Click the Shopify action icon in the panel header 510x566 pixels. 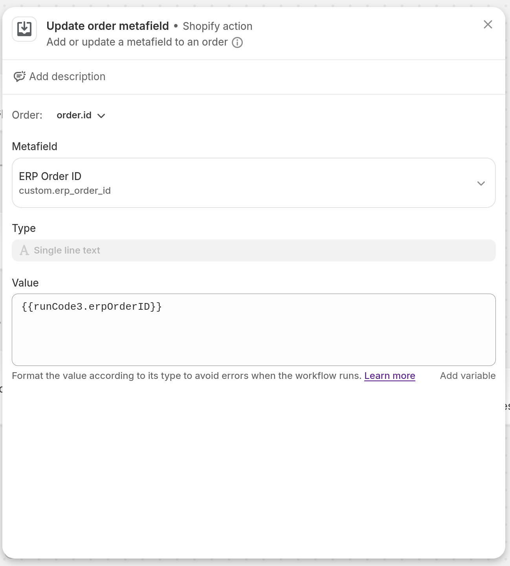click(x=24, y=29)
